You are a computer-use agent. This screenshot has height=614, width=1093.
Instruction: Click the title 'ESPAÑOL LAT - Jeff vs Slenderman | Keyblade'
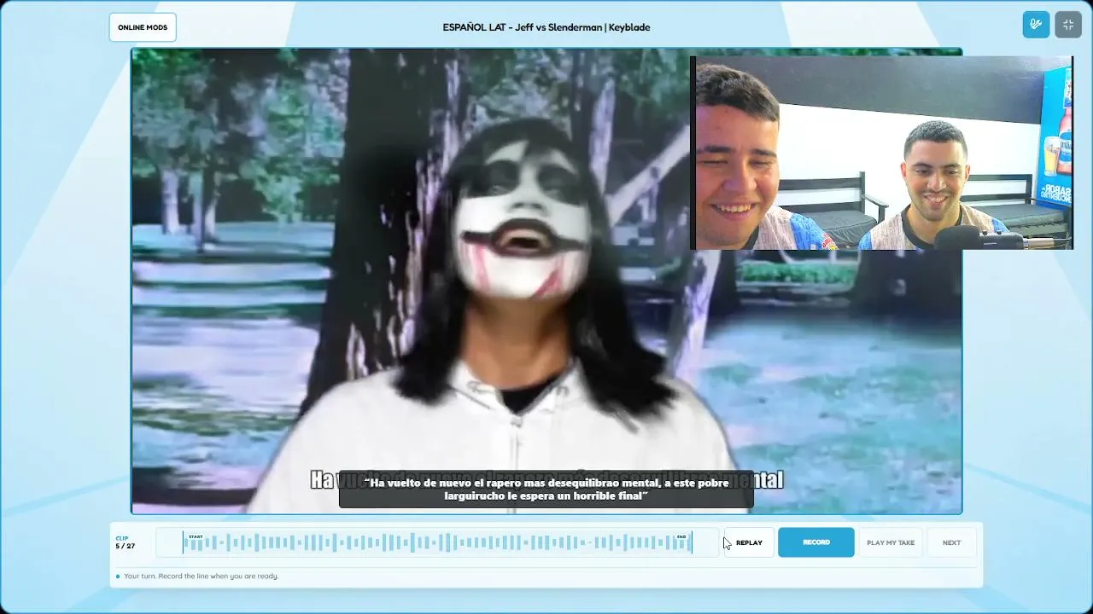pos(546,27)
